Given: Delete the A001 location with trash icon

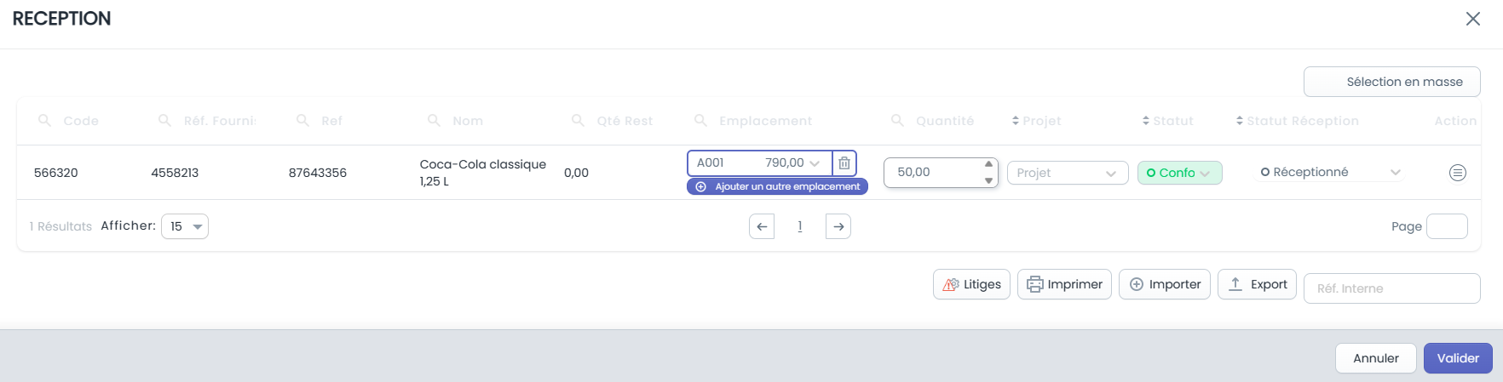Looking at the screenshot, I should click(x=844, y=163).
